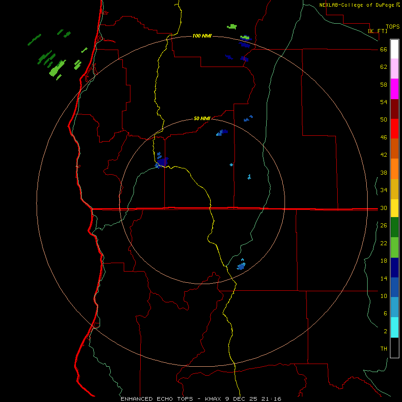
Task: Click the cyan 10 kft legend swatch
Action: 394,327
